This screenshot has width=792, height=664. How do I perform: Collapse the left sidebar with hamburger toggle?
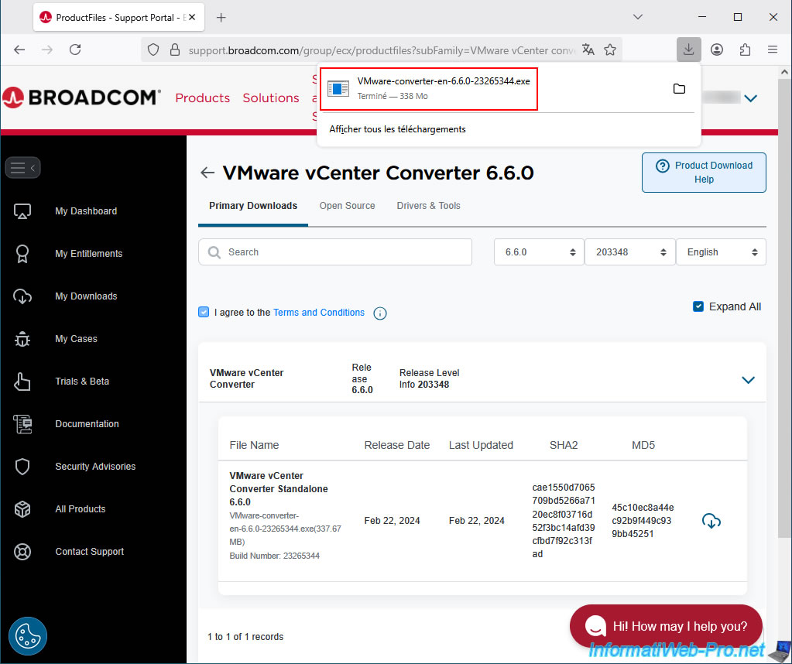click(22, 167)
